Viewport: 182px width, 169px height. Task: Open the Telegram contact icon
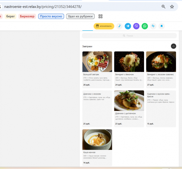pos(128,26)
